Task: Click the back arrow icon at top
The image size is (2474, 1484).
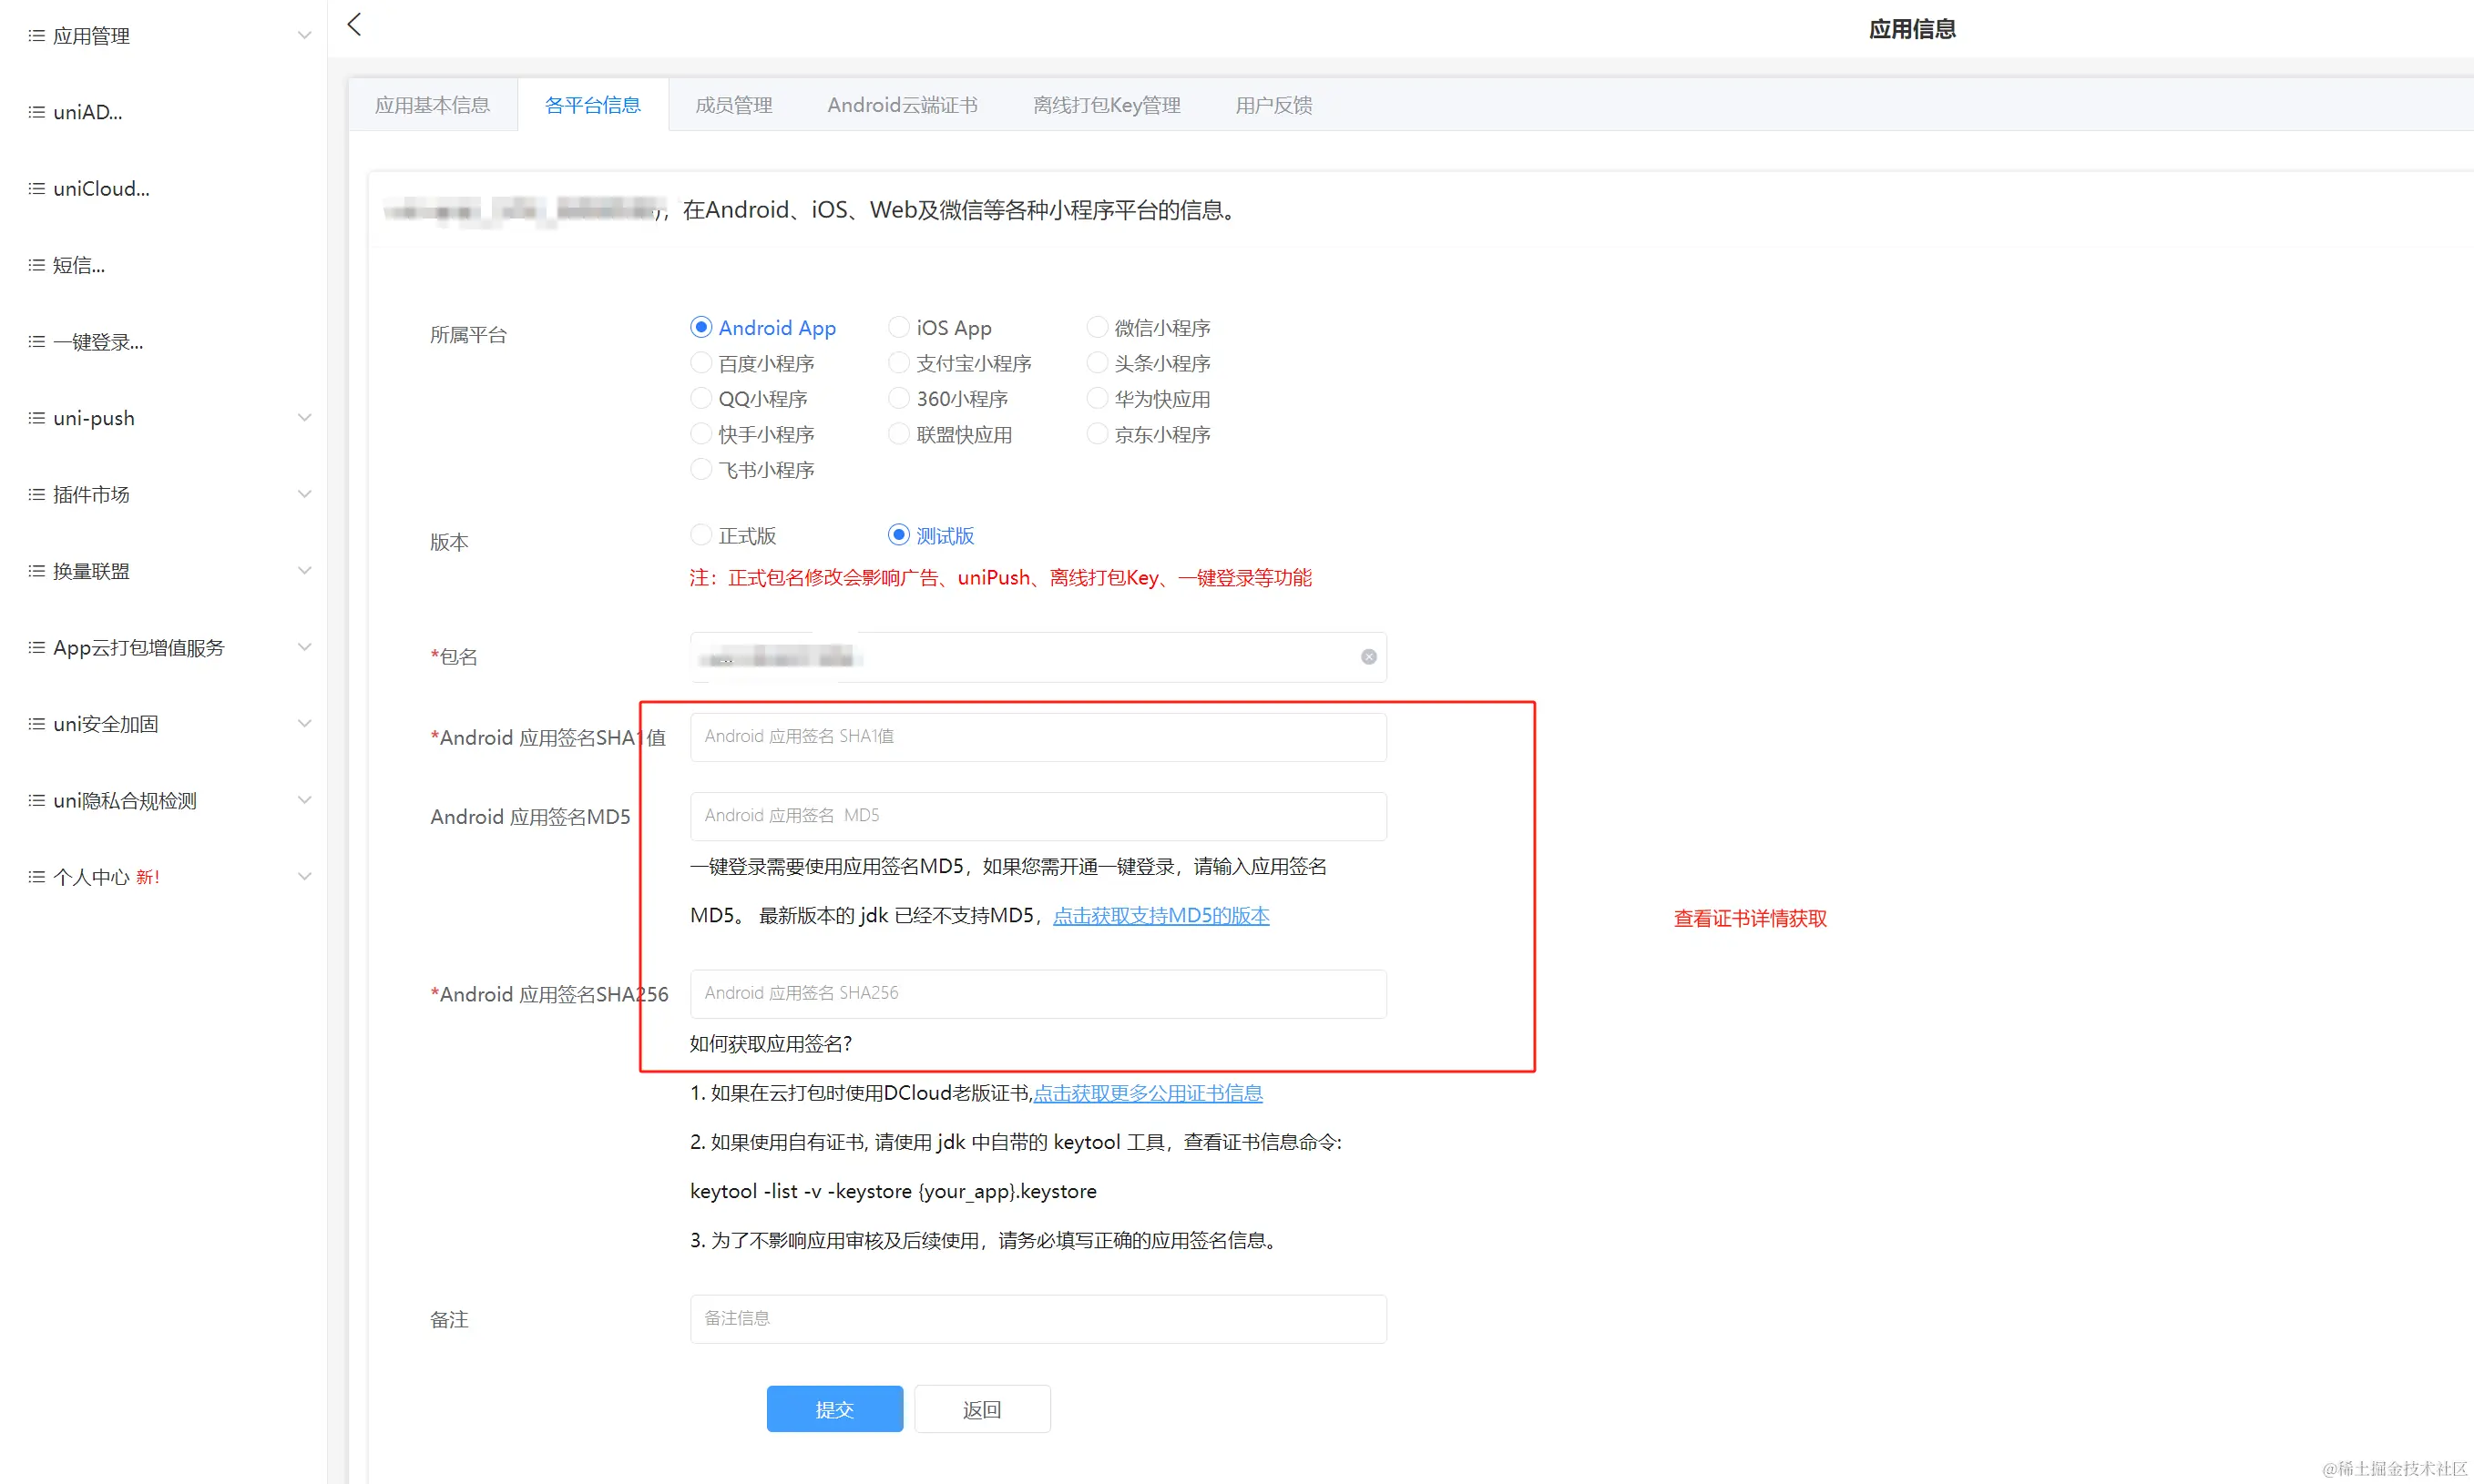Action: pyautogui.click(x=354, y=24)
